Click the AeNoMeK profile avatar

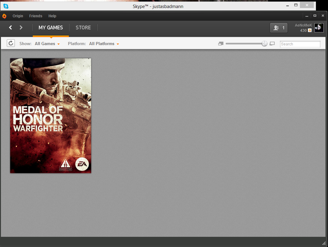click(319, 28)
